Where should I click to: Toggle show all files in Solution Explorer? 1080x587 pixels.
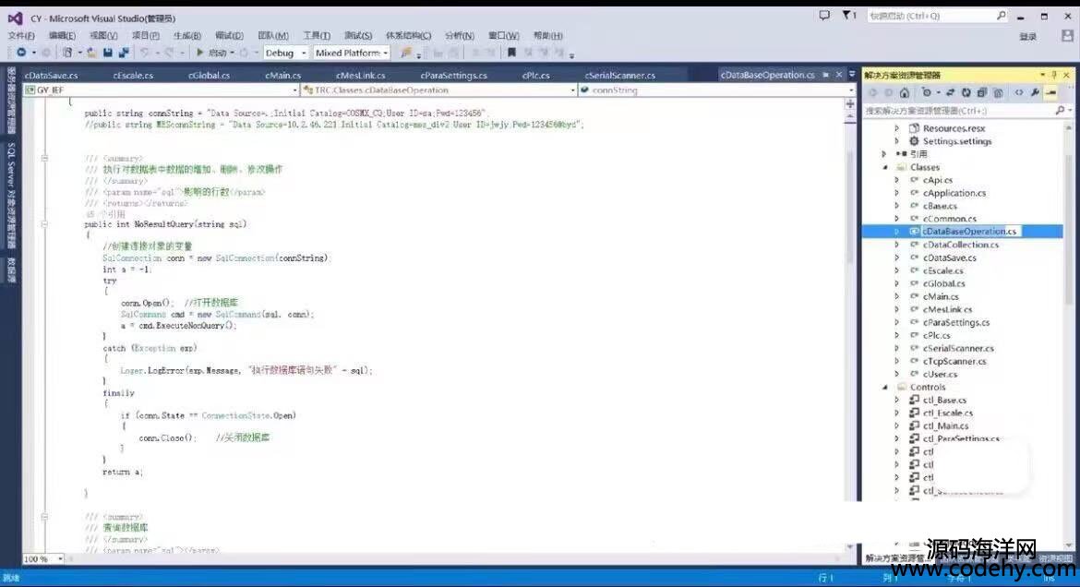point(998,92)
